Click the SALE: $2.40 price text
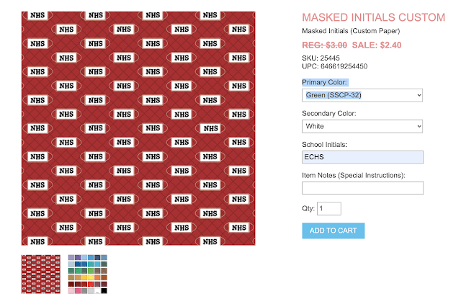Viewport: 461px width, 304px height. pos(377,45)
